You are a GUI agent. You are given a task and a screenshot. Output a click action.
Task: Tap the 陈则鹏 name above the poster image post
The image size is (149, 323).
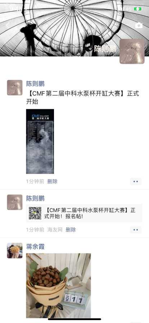point(35,84)
